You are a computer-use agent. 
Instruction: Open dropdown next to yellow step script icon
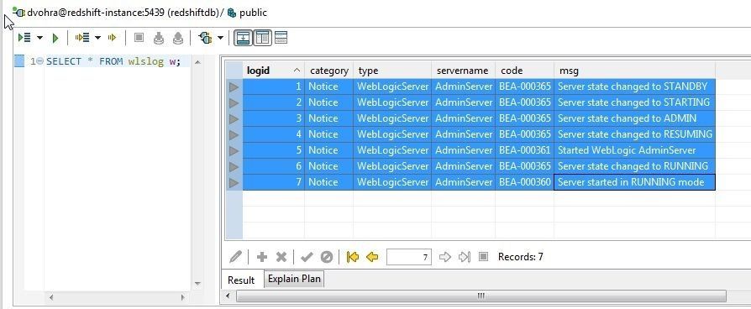click(x=98, y=38)
